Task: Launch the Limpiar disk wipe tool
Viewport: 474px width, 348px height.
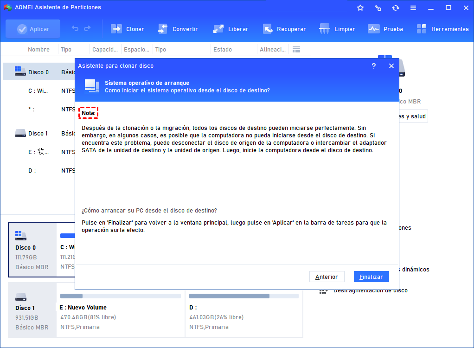Action: click(337, 29)
